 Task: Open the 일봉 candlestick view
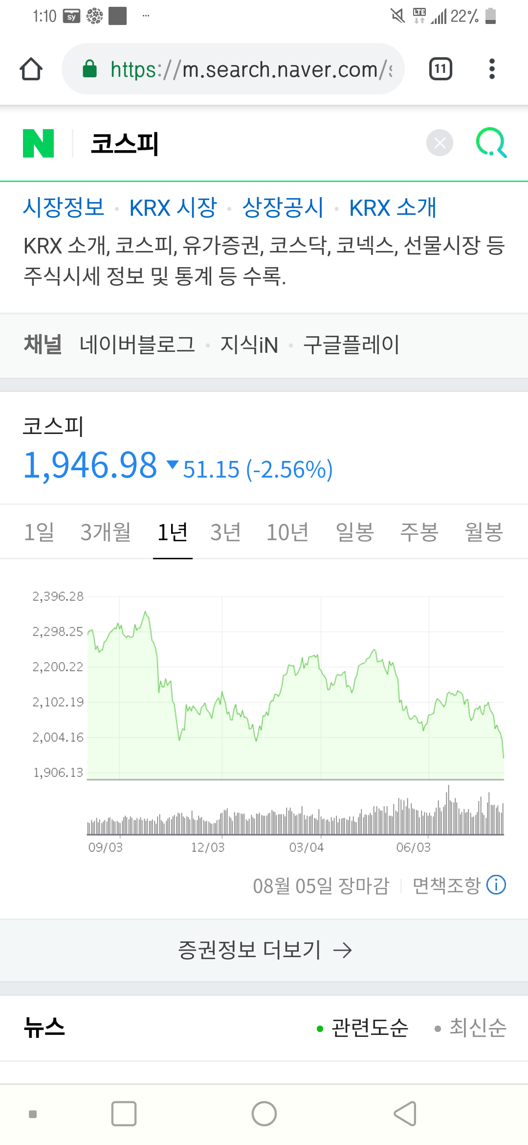click(x=354, y=533)
